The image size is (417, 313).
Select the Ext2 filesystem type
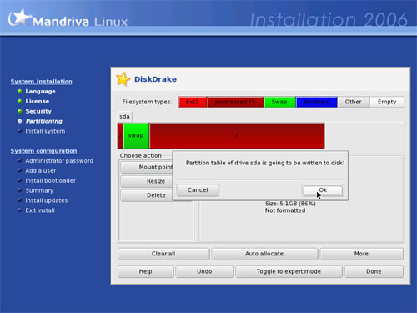pyautogui.click(x=193, y=102)
